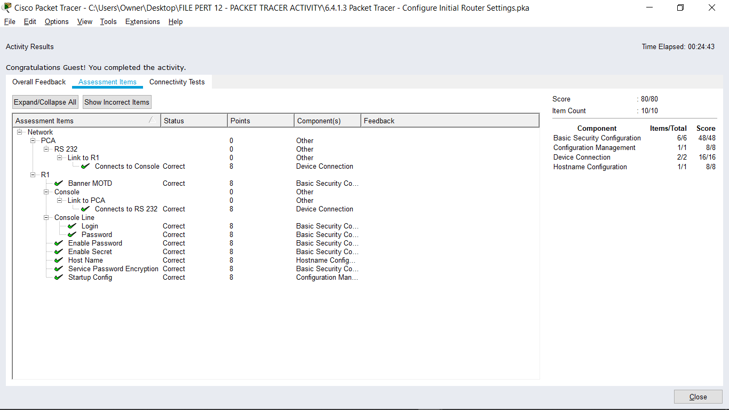Select the Banner MOTD row label

point(90,183)
